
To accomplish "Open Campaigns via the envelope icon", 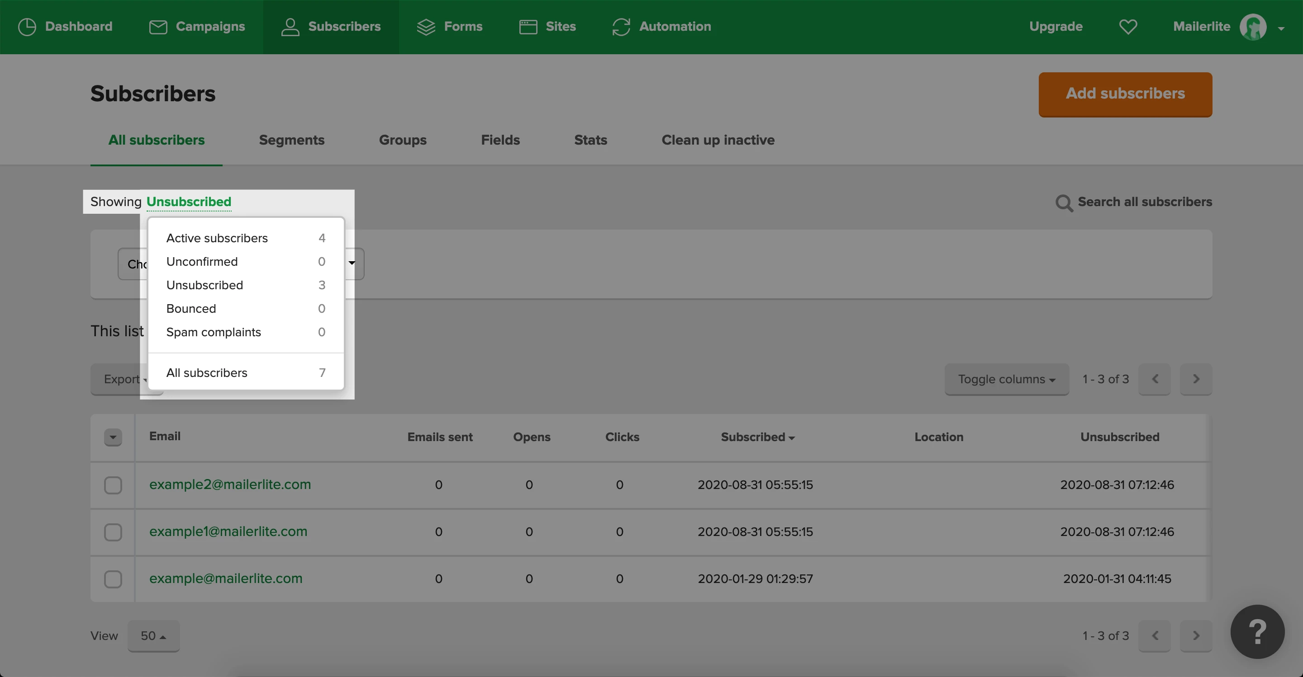I will click(x=158, y=27).
